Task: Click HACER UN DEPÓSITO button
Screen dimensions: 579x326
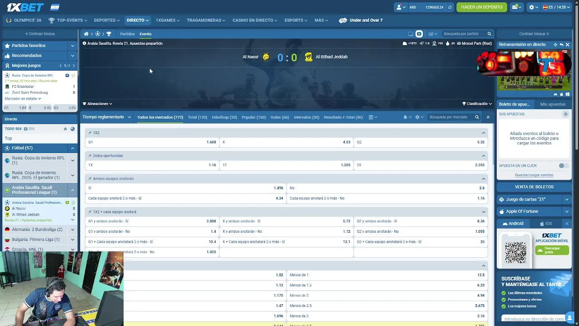Action: [x=482, y=7]
